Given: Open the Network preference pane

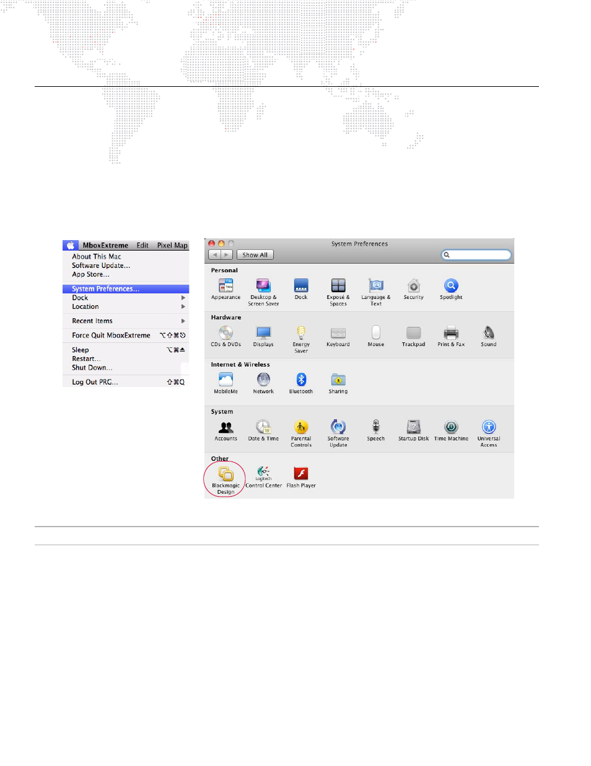Looking at the screenshot, I should point(263,383).
